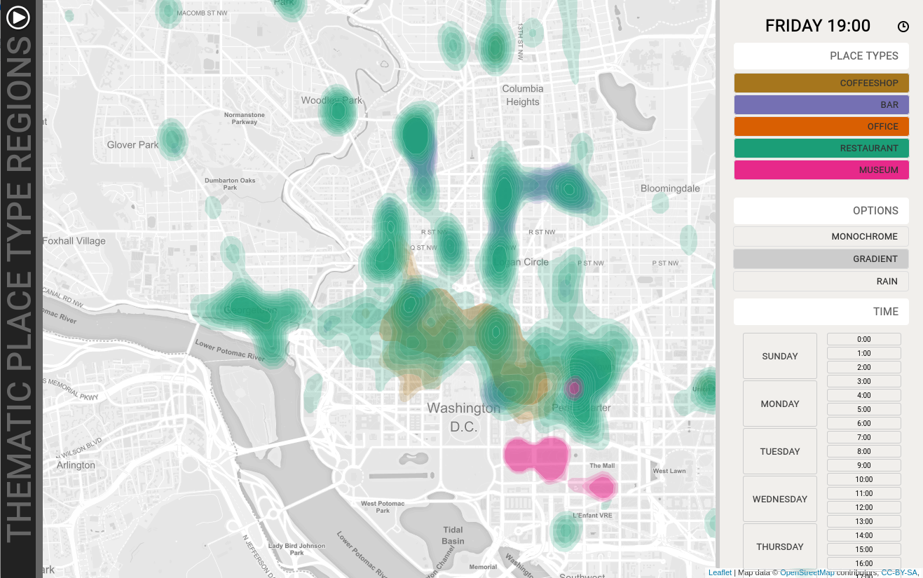This screenshot has height=578, width=923.
Task: Pick Thursday in the day list
Action: (780, 546)
